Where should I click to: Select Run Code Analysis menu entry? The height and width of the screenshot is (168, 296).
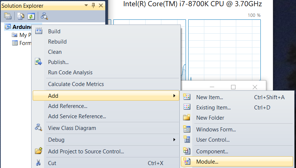106,72
